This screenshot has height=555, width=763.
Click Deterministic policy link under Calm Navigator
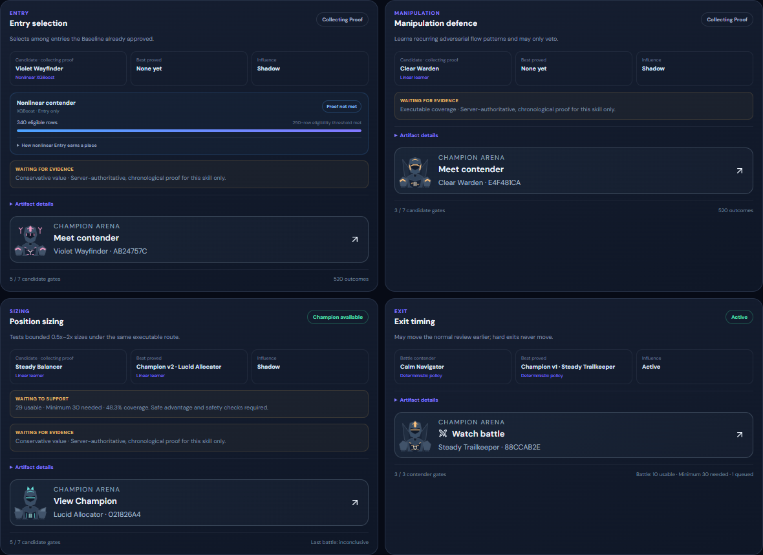pos(421,376)
